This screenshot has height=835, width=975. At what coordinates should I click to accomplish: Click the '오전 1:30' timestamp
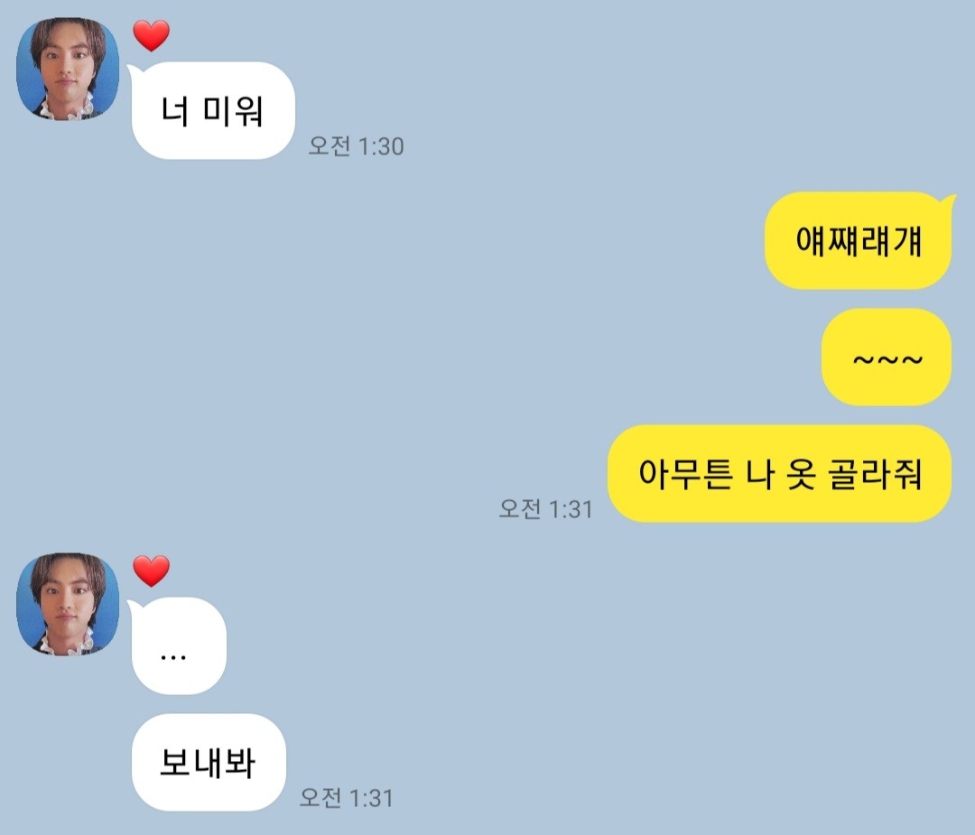tap(357, 146)
